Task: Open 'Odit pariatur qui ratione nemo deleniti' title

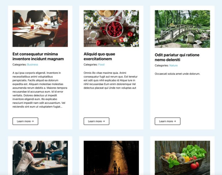Action: tap(177, 57)
